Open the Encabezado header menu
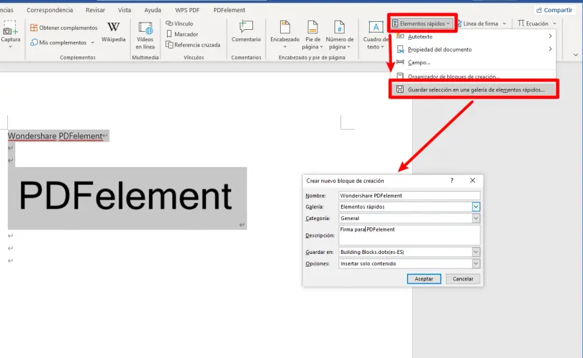This screenshot has width=583, height=358. coord(285,35)
